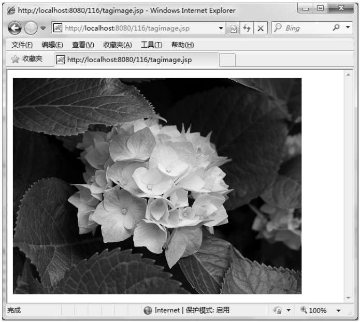Click the Stop loading X icon
Screen dimensions: 360x322
click(261, 28)
